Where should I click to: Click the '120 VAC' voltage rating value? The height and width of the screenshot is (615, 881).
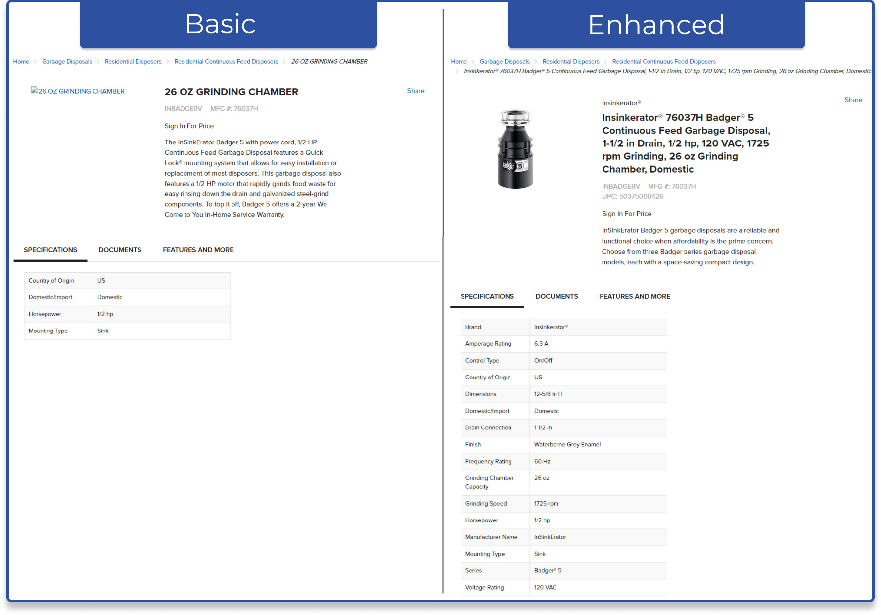point(545,588)
